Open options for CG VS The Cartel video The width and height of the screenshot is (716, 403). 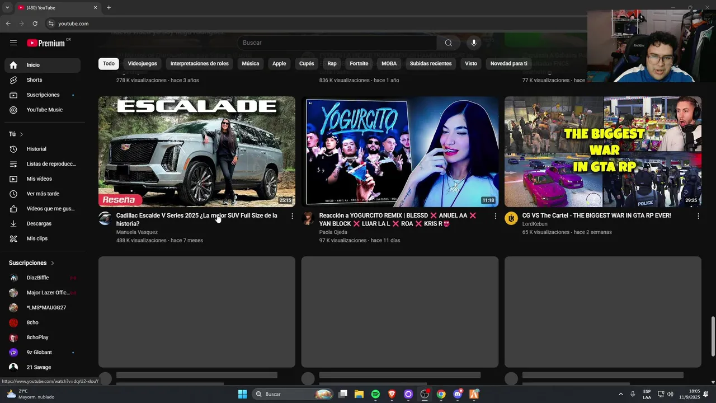coord(698,216)
